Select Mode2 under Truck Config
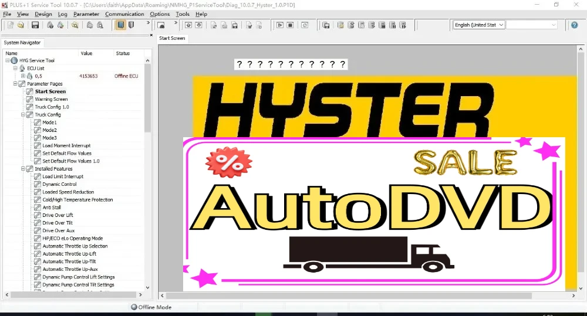The width and height of the screenshot is (587, 316). (x=49, y=130)
